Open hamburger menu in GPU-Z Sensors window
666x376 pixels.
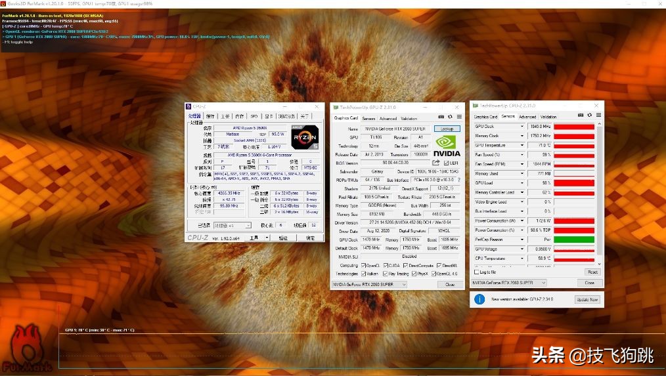[x=598, y=115]
